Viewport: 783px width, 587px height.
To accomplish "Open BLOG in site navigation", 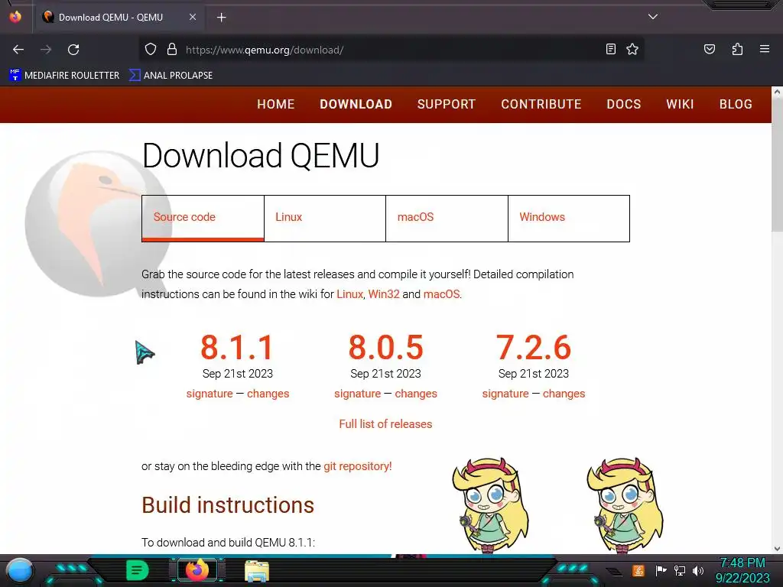I will coord(736,104).
